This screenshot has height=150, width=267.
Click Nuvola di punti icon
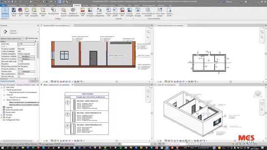(x=63, y=12)
